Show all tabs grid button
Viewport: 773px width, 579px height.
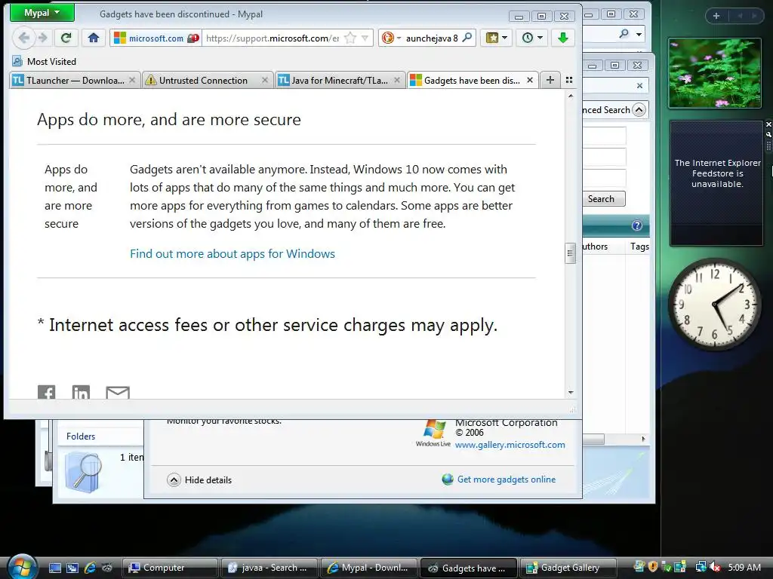569,80
